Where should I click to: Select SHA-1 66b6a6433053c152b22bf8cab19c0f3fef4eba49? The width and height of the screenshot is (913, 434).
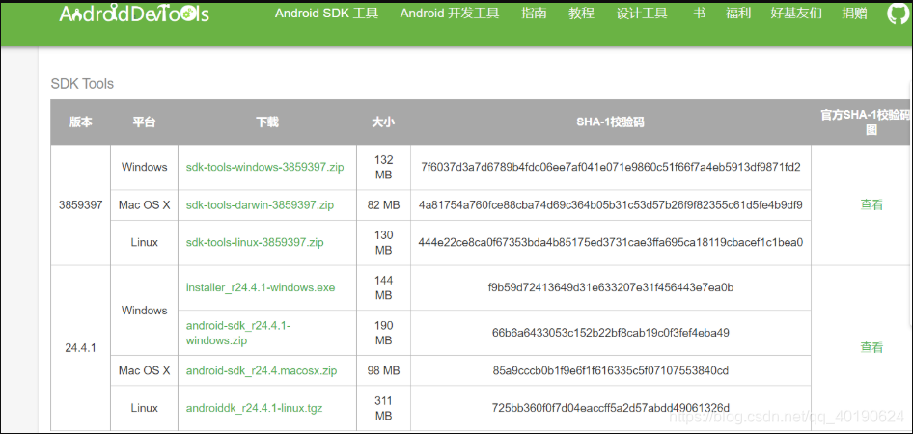pos(611,333)
